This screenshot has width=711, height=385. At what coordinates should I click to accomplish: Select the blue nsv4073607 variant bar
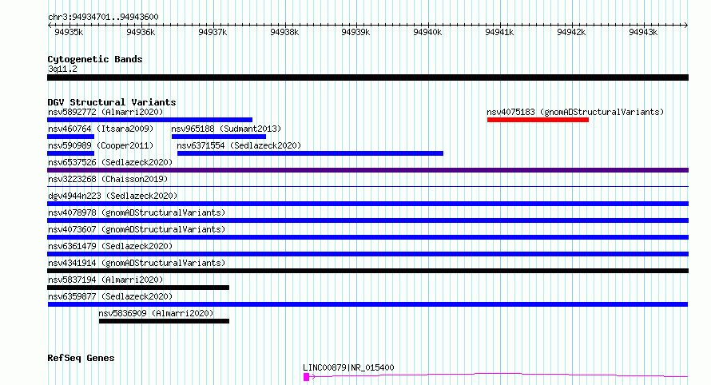[367, 237]
